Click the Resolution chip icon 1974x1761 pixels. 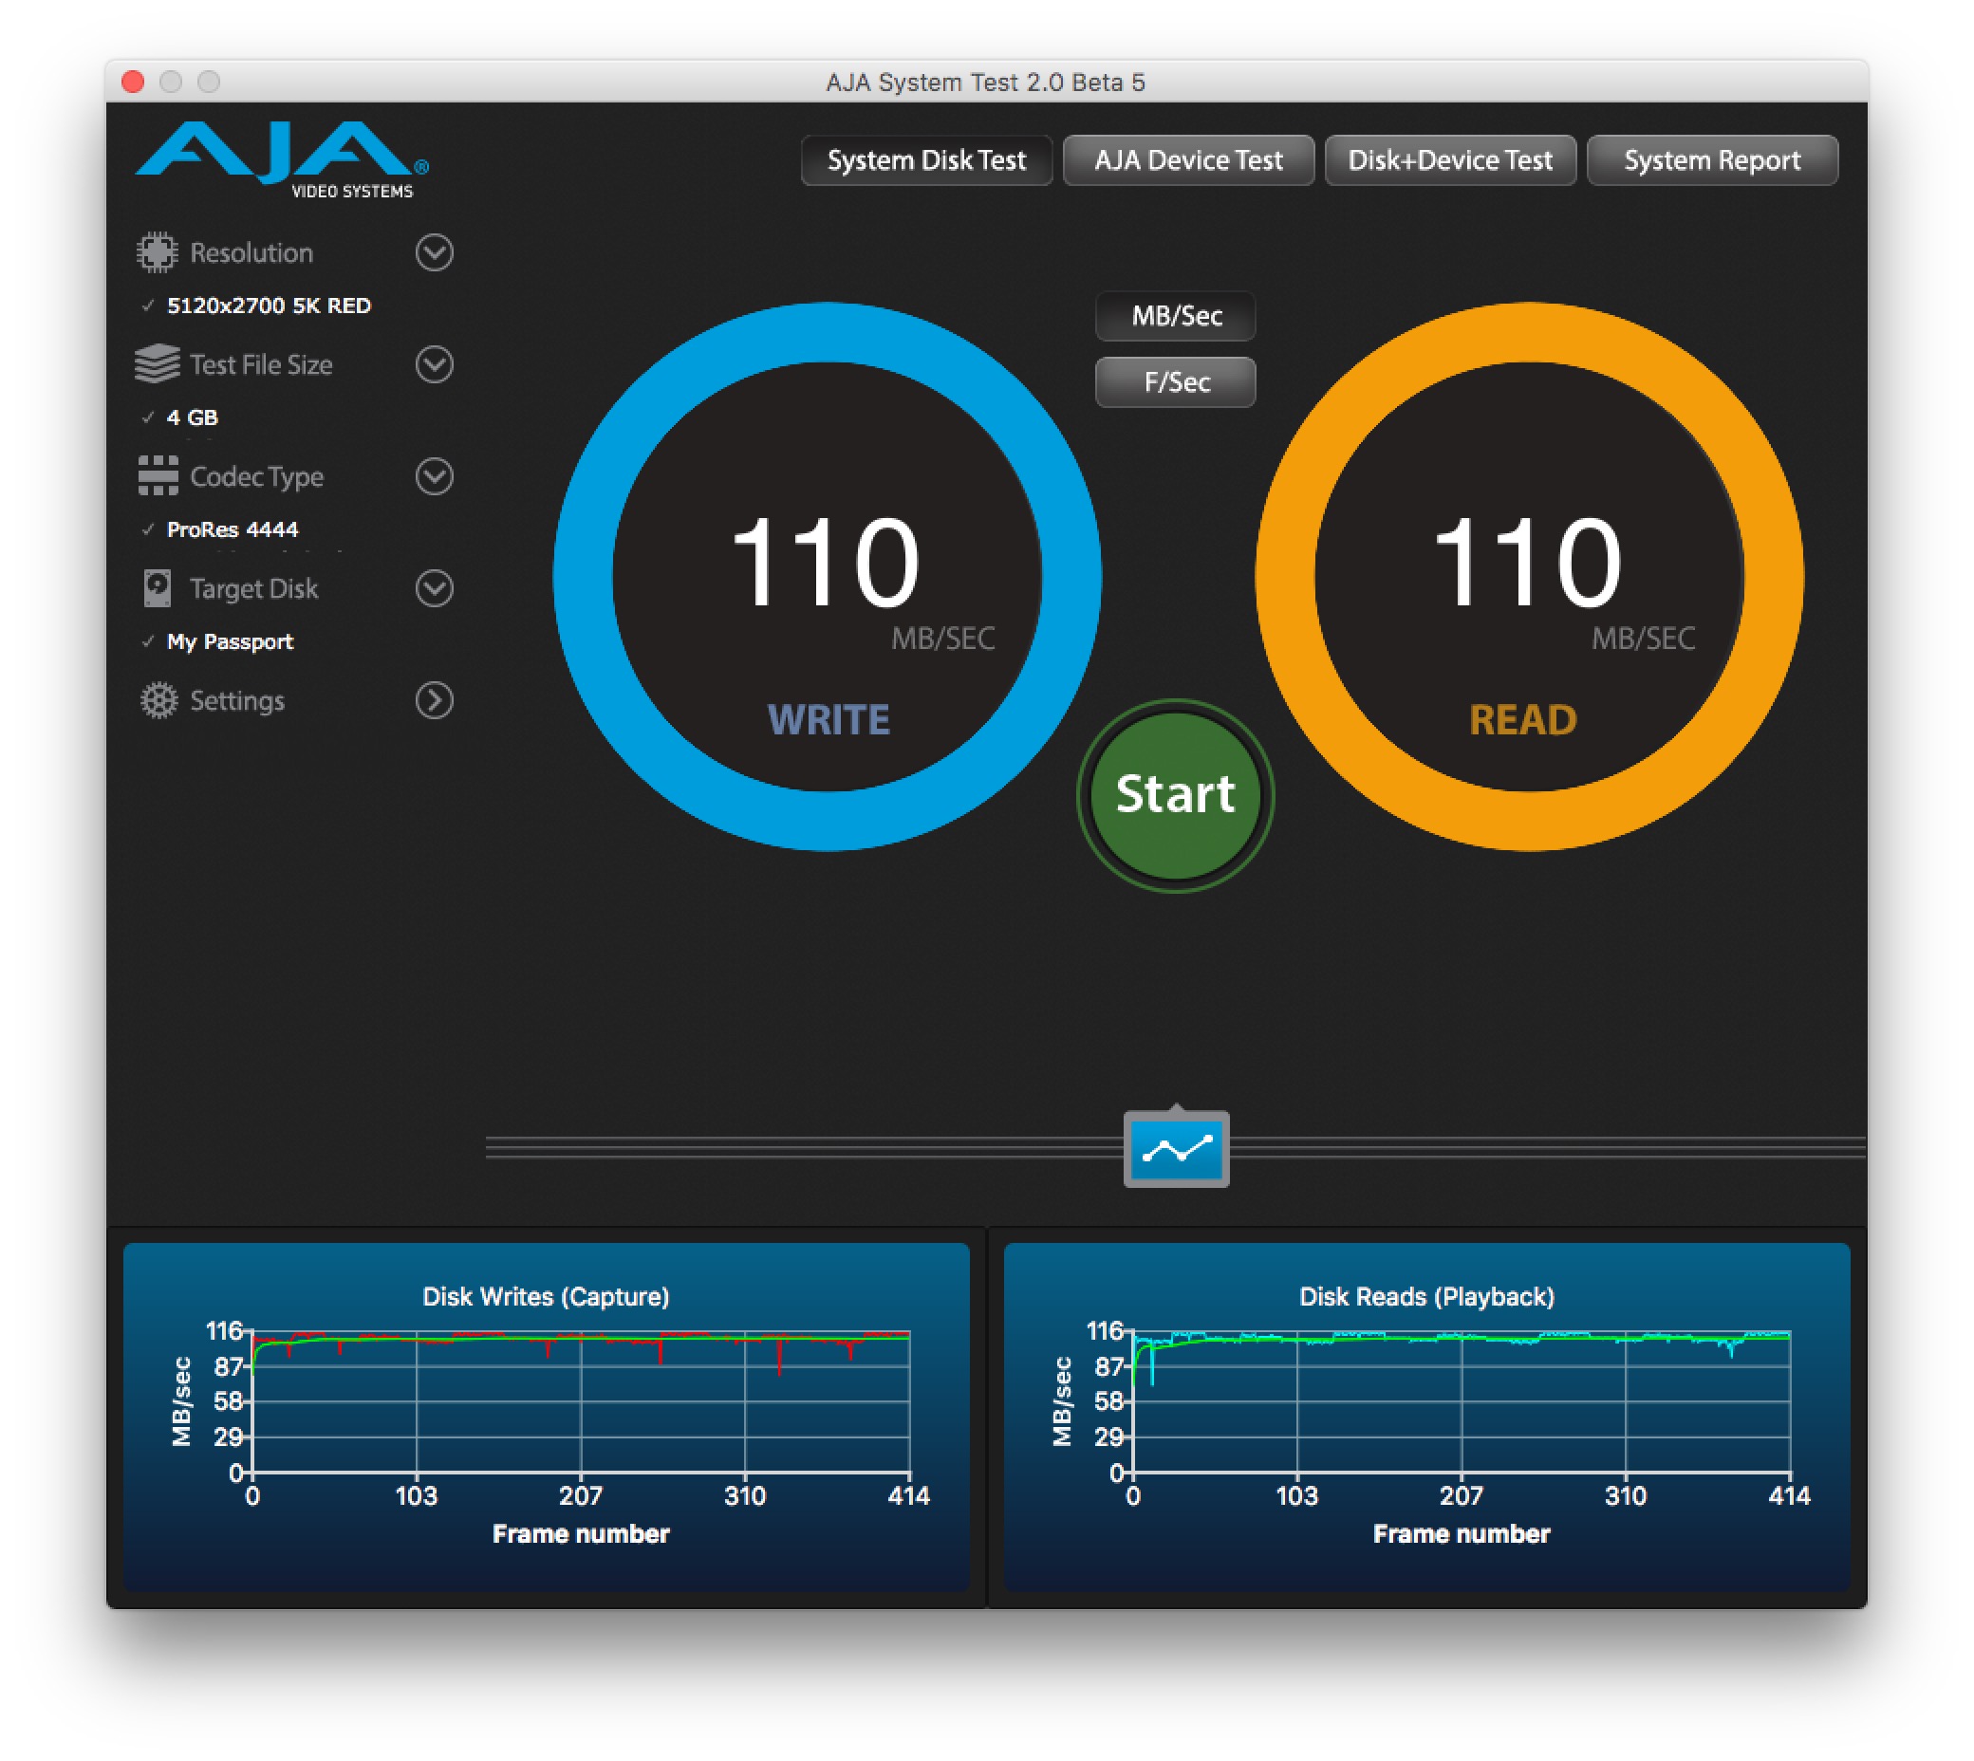(157, 252)
